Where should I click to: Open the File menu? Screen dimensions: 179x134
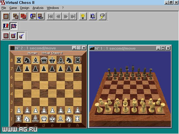[4, 8]
